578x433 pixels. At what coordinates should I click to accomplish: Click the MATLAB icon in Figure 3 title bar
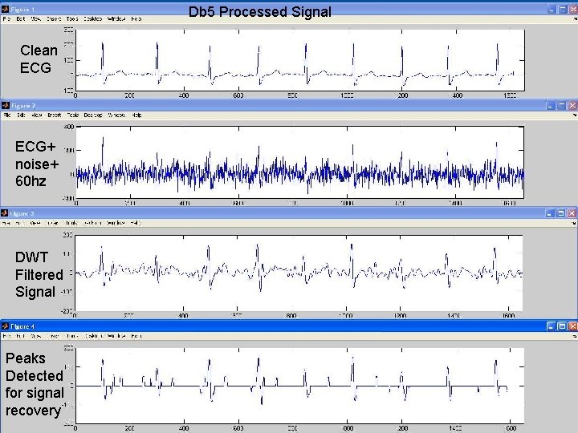point(5,213)
